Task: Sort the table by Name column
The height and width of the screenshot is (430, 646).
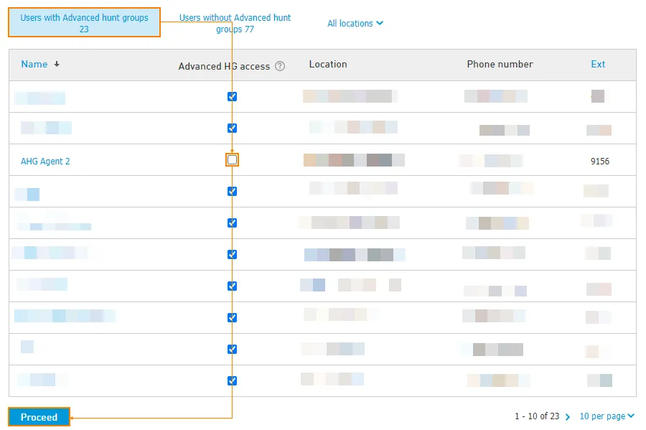Action: click(34, 65)
